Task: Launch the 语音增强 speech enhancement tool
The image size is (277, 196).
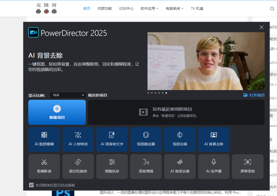Action: point(146,167)
